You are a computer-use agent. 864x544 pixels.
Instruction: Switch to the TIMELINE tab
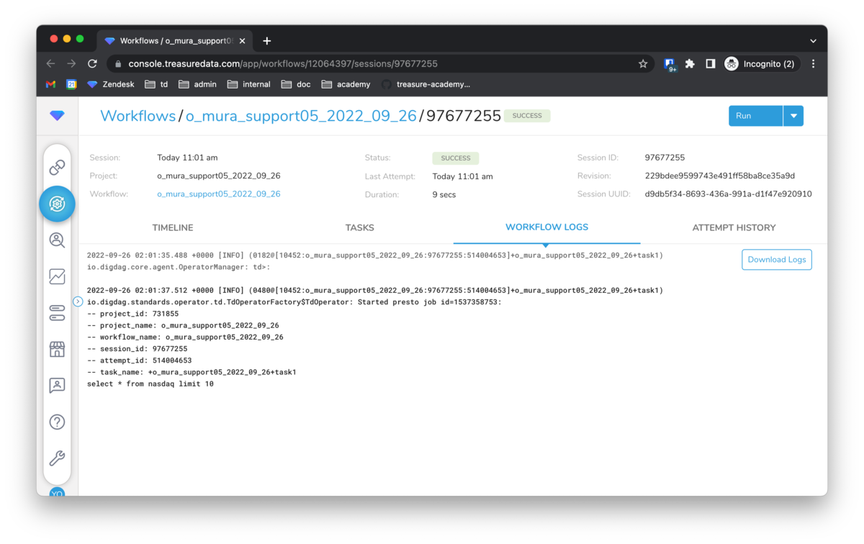173,227
